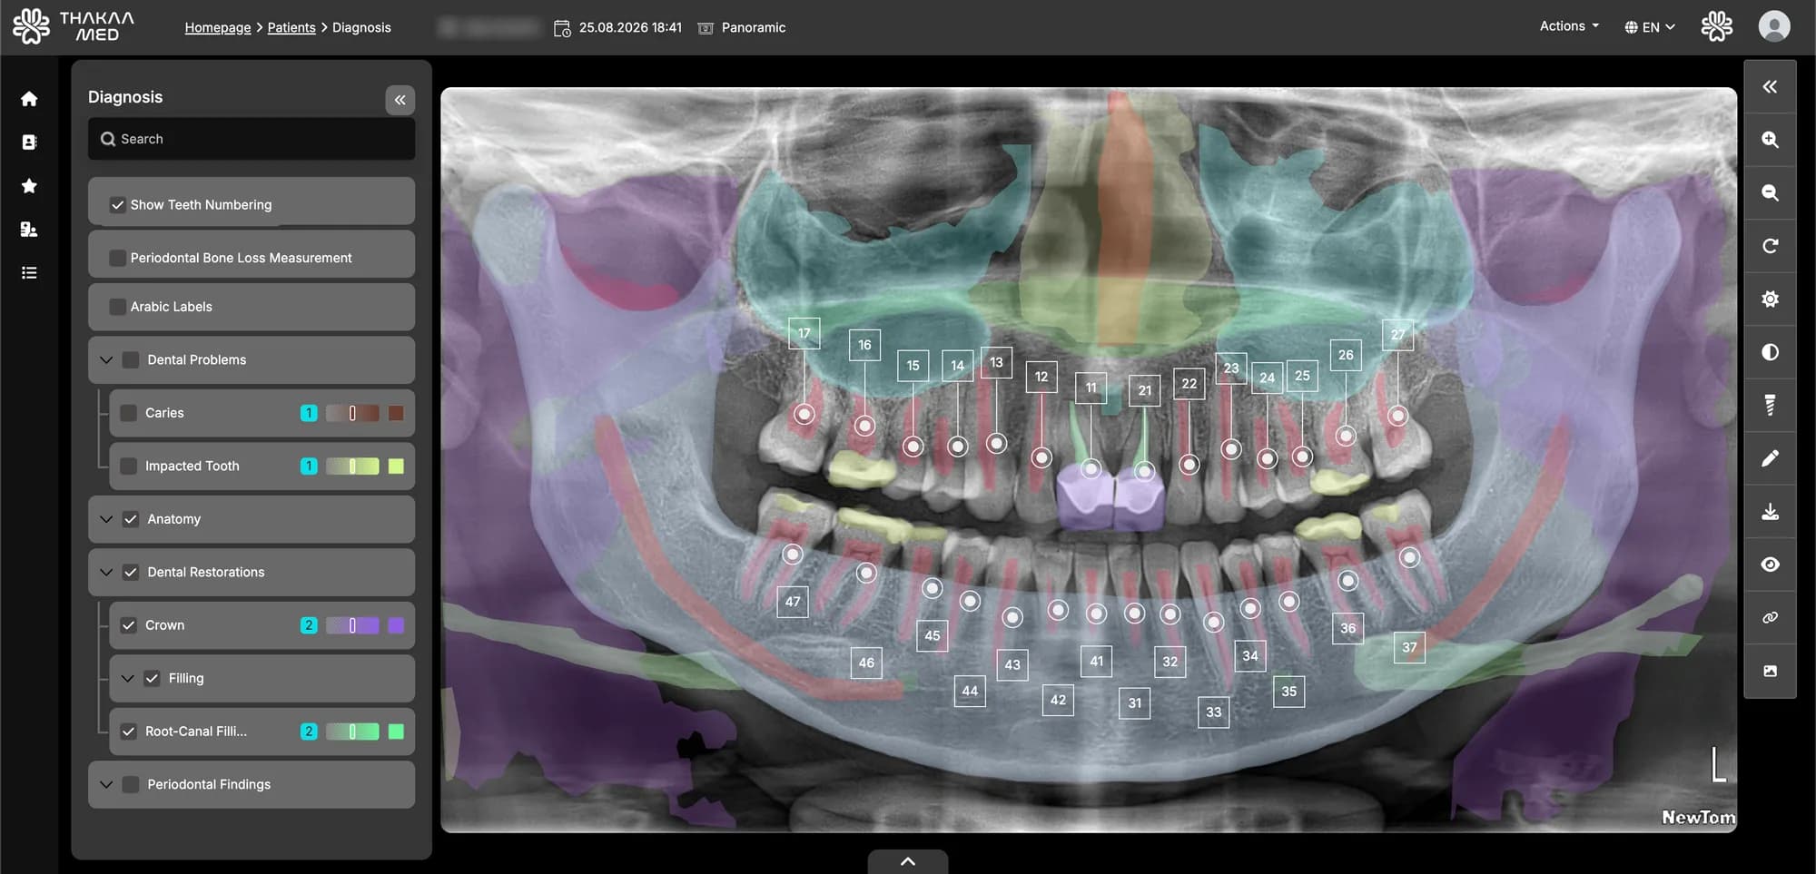Click the Impacted Tooth green color swatch
Image resolution: width=1816 pixels, height=874 pixels.
[x=396, y=466]
